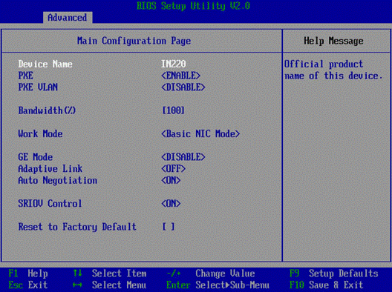Open the Advanced tab
Screen dimensions: 392x292
click(68, 18)
